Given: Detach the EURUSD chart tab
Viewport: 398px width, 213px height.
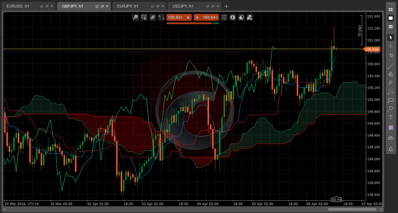Looking at the screenshot, I should tap(42, 6).
